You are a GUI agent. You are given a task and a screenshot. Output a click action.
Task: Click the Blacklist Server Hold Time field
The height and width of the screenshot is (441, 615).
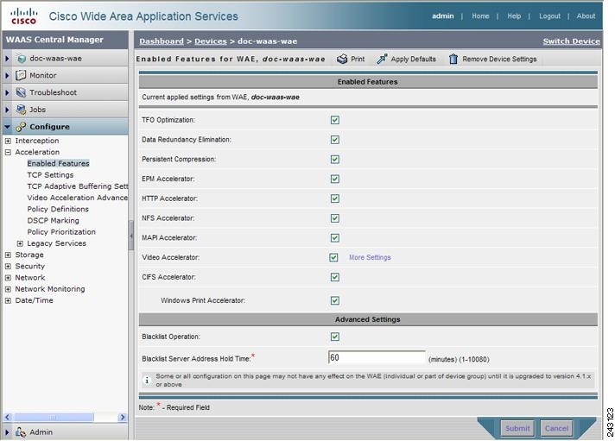tap(377, 357)
